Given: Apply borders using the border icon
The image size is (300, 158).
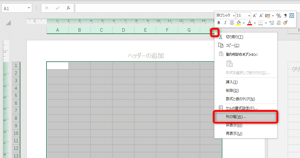Looking at the screenshot, I should tap(260, 23).
